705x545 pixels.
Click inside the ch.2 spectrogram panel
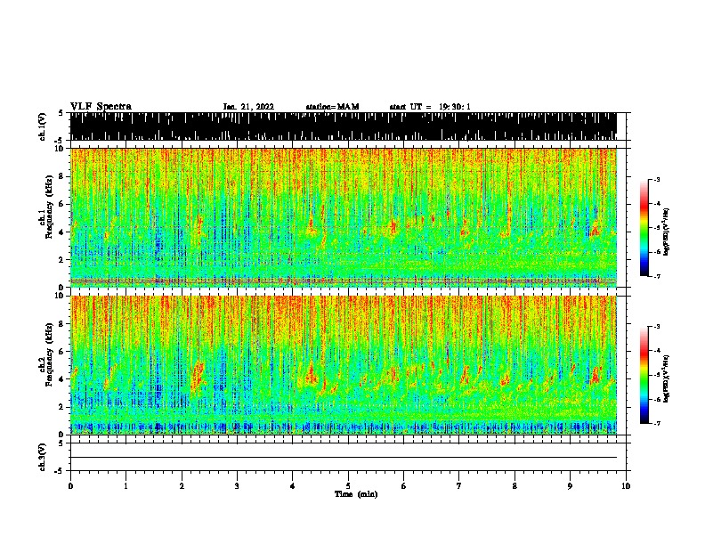(x=343, y=365)
